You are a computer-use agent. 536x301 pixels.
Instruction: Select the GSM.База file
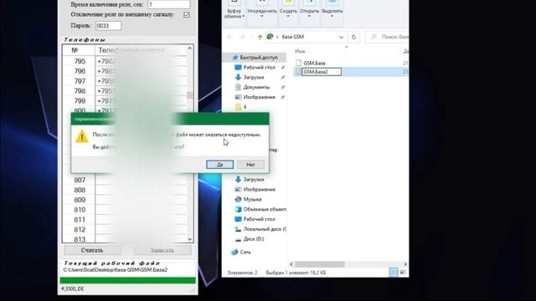coord(314,63)
